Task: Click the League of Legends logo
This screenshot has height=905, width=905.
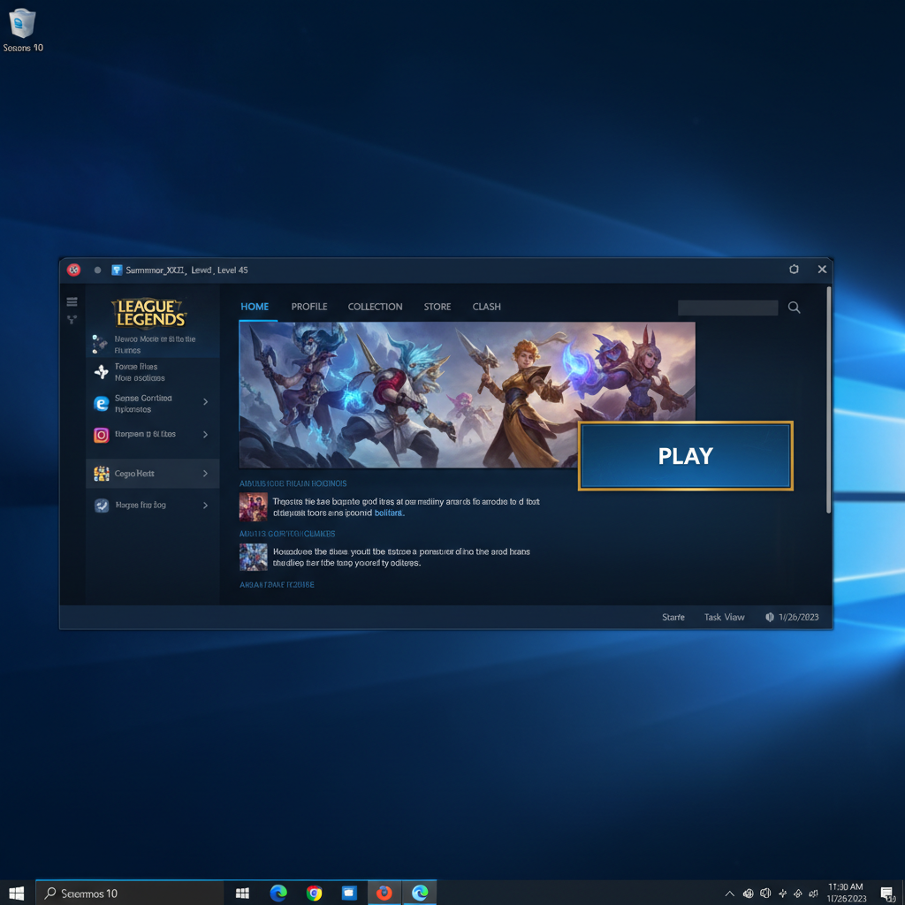Action: coord(150,311)
